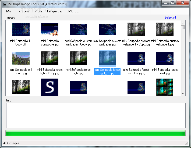191x148 pixels.
Task: Select the mini-Softpedia forest mist.jpg thumbnail
Action: (165, 58)
